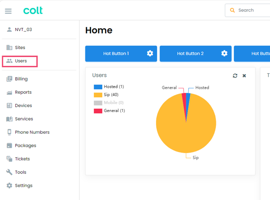The height and width of the screenshot is (200, 270).
Task: Click the blue Hosted pie slice
Action: 188,100
